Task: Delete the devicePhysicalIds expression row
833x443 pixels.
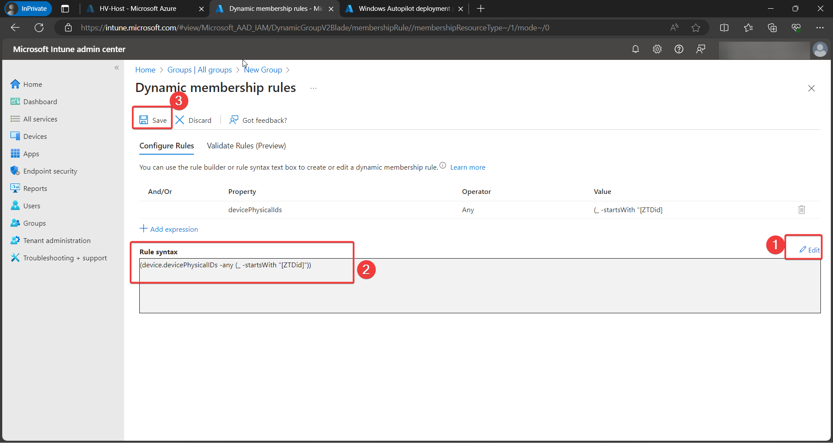Action: click(802, 210)
